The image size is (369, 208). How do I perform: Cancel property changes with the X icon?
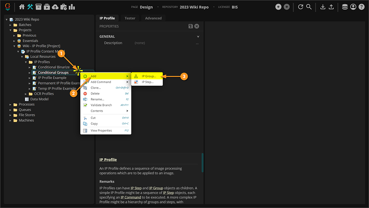(x=197, y=26)
